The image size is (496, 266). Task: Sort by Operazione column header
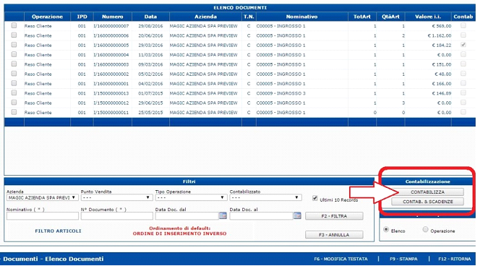coord(47,17)
